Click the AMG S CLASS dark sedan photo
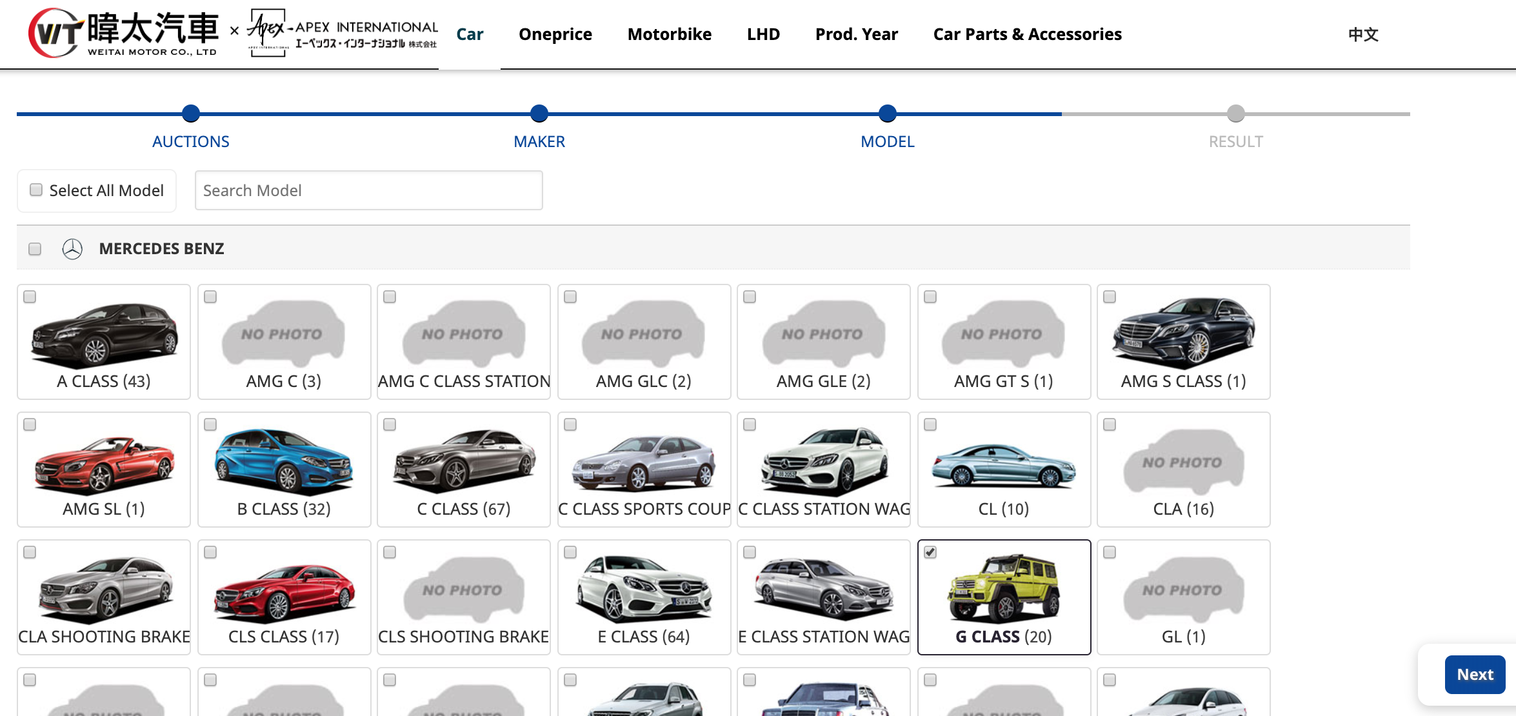This screenshot has width=1516, height=716. [1184, 333]
